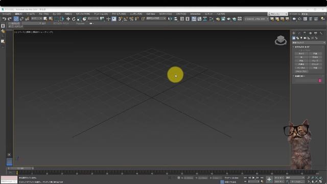Toggle the 3D Snaps button

click(120, 19)
